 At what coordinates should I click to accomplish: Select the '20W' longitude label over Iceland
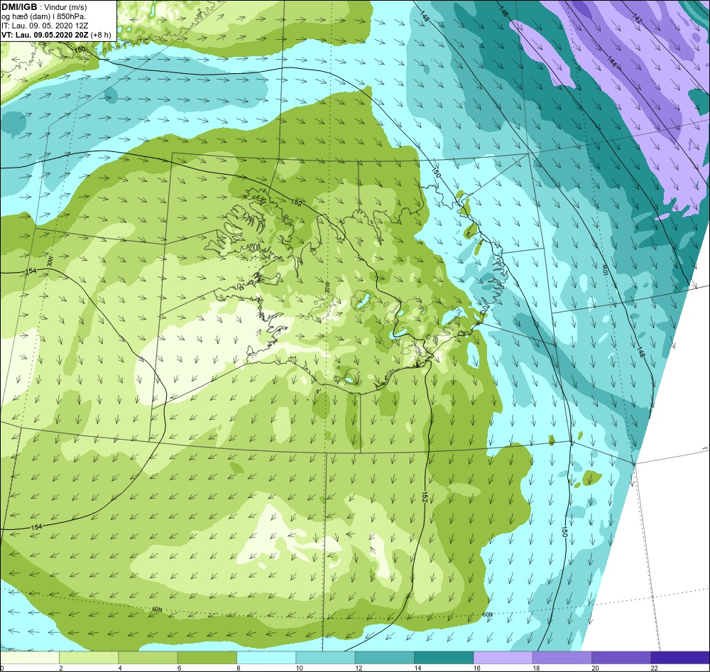(x=327, y=286)
